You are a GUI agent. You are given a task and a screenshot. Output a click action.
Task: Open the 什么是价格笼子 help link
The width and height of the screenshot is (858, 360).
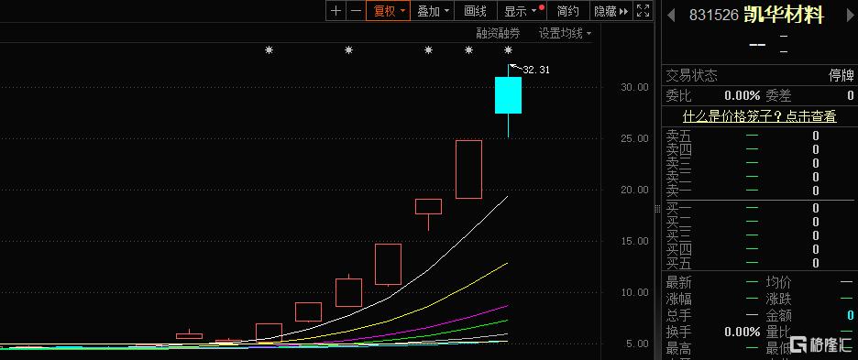coord(760,116)
